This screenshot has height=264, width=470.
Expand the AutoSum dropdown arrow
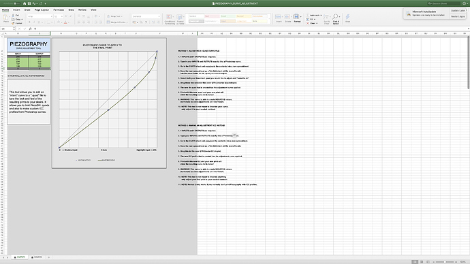pos(321,15)
